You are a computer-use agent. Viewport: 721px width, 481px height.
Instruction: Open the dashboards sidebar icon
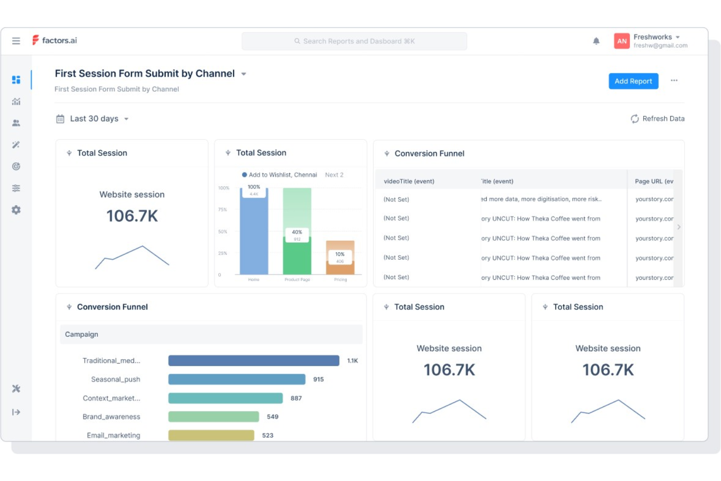[x=16, y=79]
